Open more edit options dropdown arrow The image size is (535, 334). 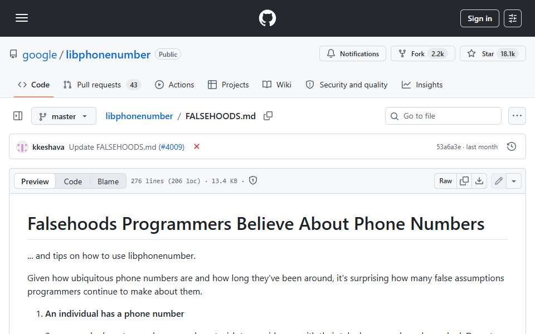pos(513,181)
